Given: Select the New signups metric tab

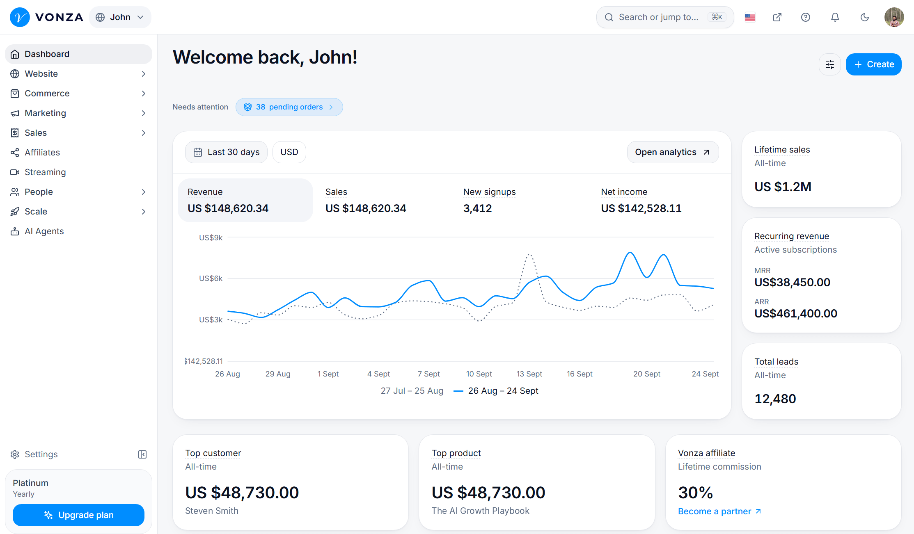Looking at the screenshot, I should 521,201.
